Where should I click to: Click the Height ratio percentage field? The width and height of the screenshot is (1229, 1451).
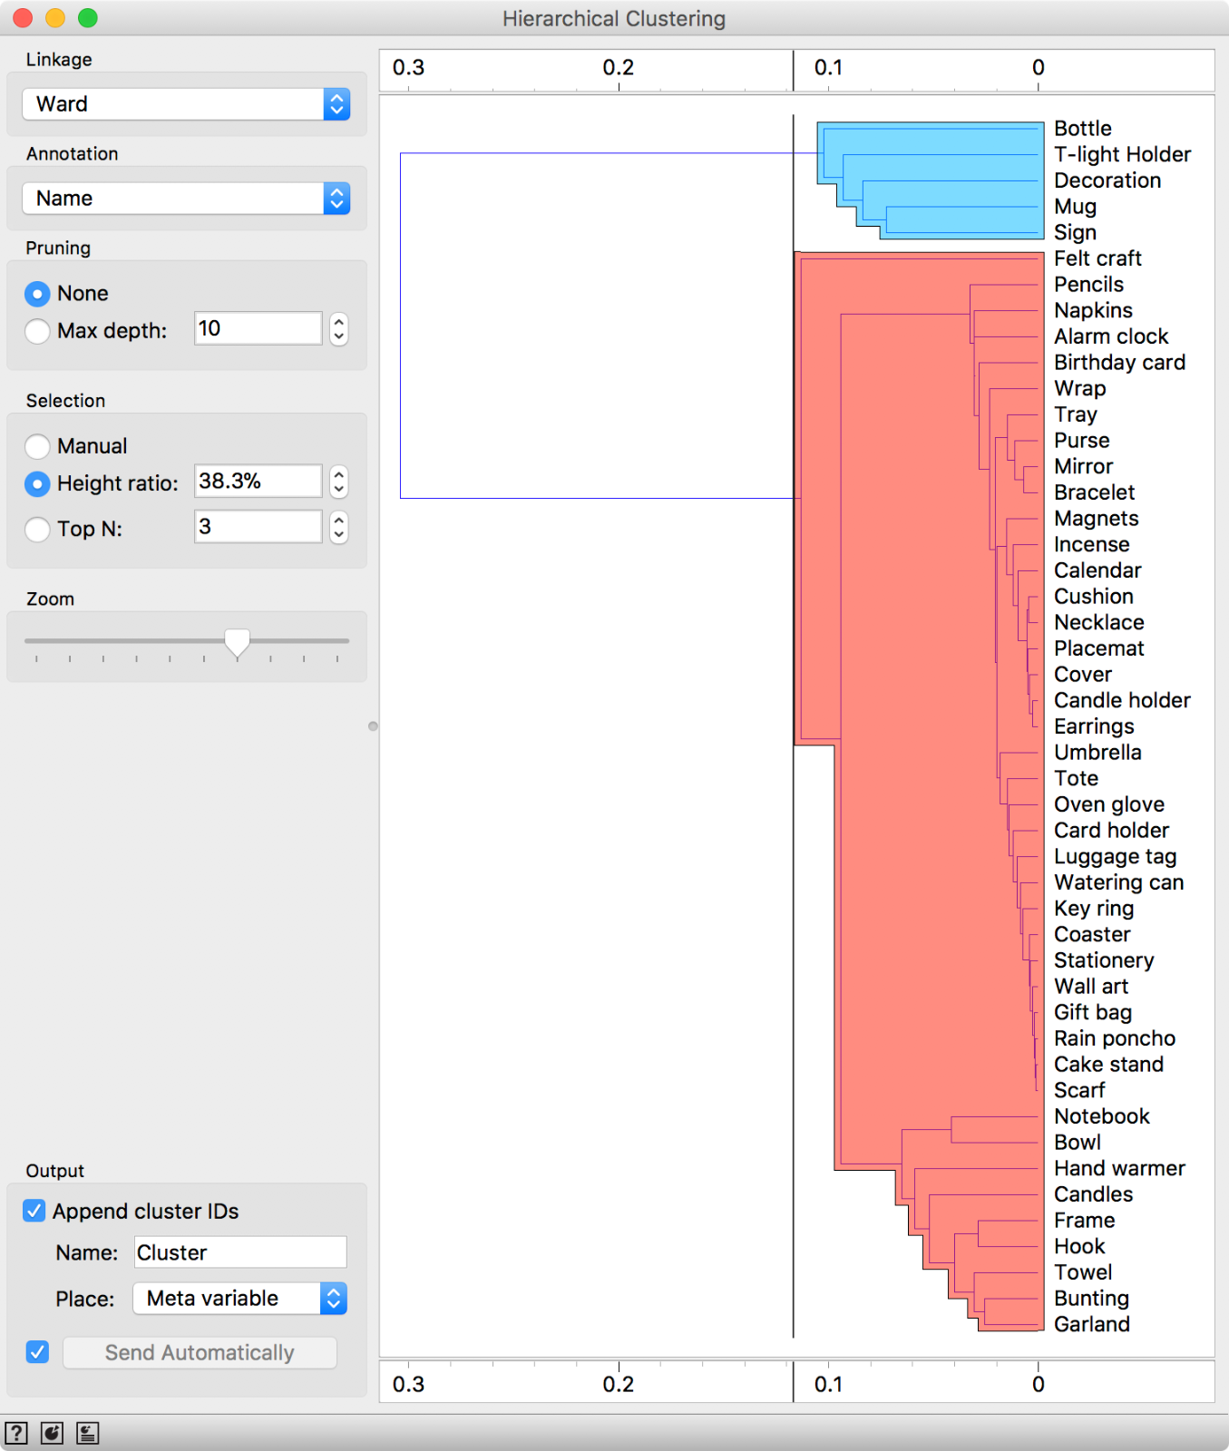click(258, 482)
